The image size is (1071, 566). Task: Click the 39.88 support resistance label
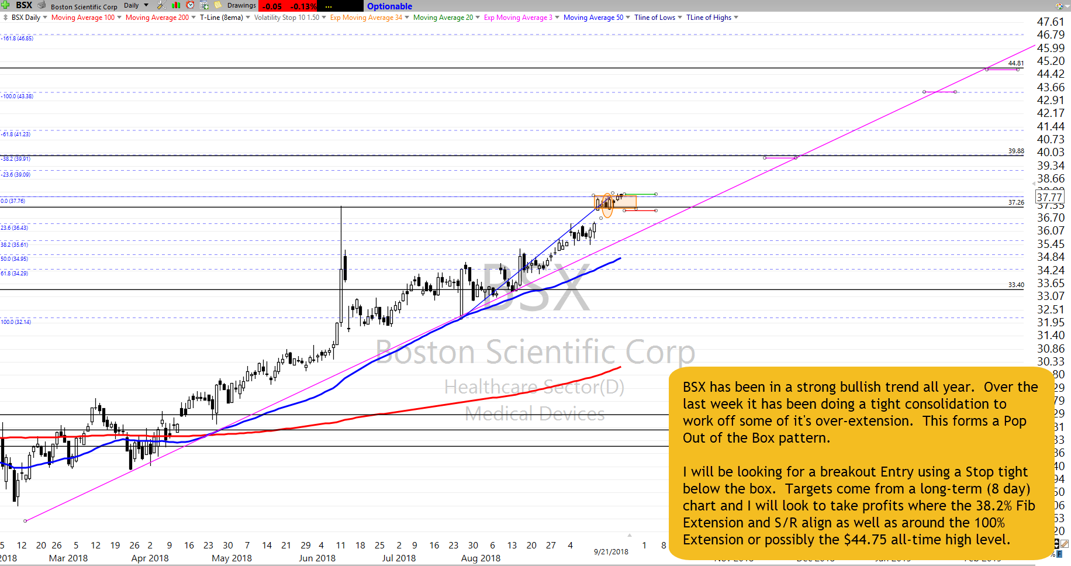(1016, 151)
